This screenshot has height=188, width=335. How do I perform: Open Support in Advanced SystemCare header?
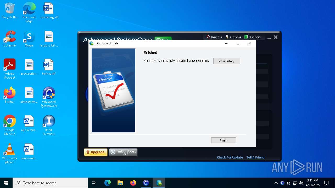click(252, 37)
